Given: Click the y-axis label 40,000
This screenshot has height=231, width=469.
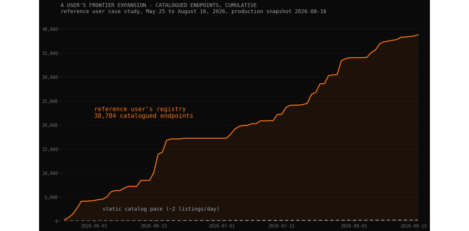Looking at the screenshot, I should coord(50,29).
